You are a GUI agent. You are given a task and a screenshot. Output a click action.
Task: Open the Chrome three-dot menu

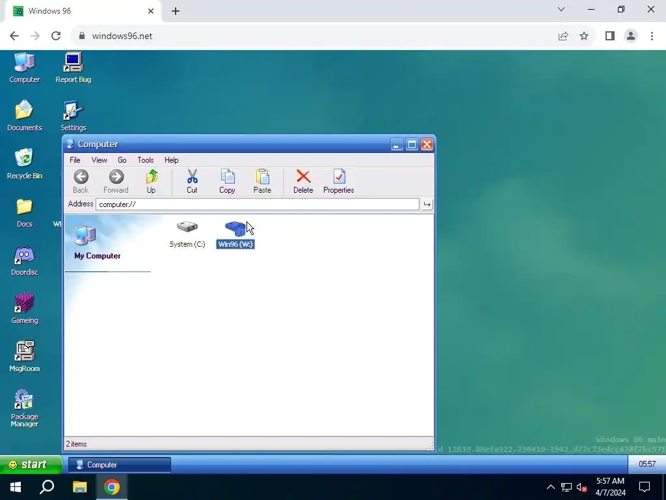click(652, 36)
